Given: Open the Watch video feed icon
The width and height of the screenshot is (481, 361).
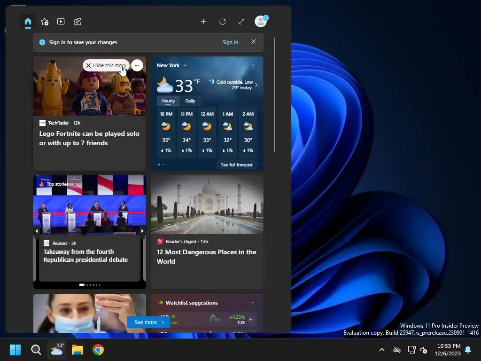Looking at the screenshot, I should 61,22.
